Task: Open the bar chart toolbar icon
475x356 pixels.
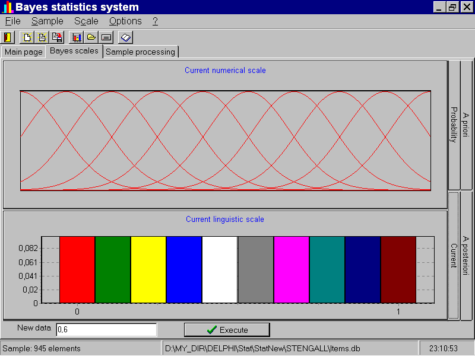Action: [77, 37]
